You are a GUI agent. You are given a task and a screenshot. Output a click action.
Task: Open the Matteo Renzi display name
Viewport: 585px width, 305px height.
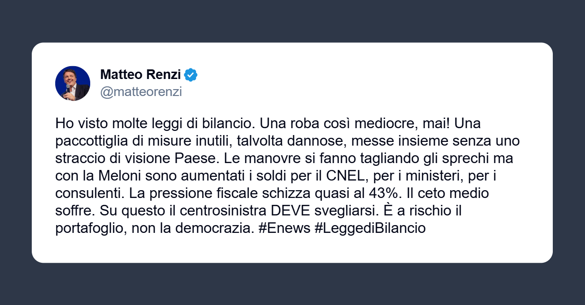pos(140,74)
